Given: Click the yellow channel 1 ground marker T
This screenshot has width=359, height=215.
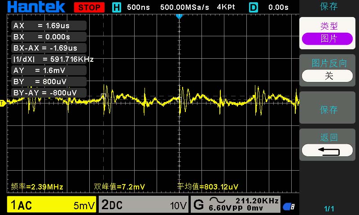Looking at the screenshot, I should tap(3, 103).
